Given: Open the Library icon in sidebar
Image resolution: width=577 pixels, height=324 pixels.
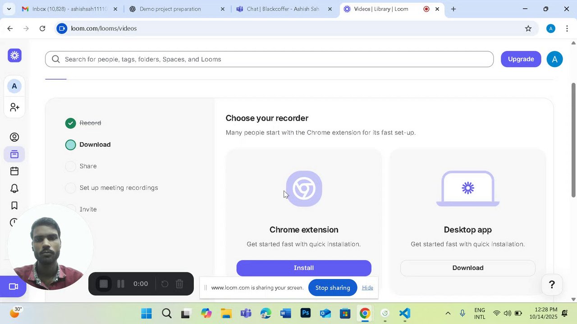Looking at the screenshot, I should [x=14, y=154].
